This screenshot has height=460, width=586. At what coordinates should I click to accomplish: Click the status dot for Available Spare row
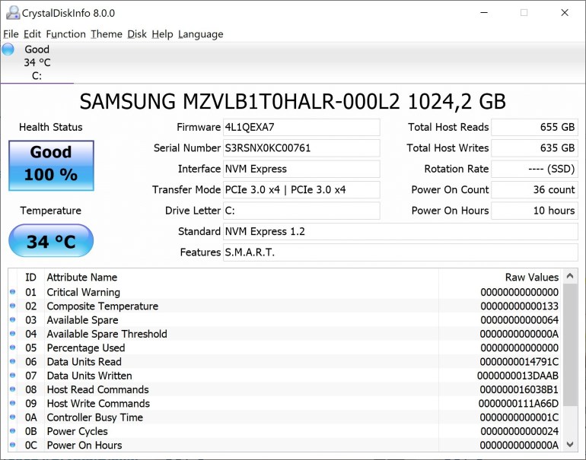(x=12, y=319)
